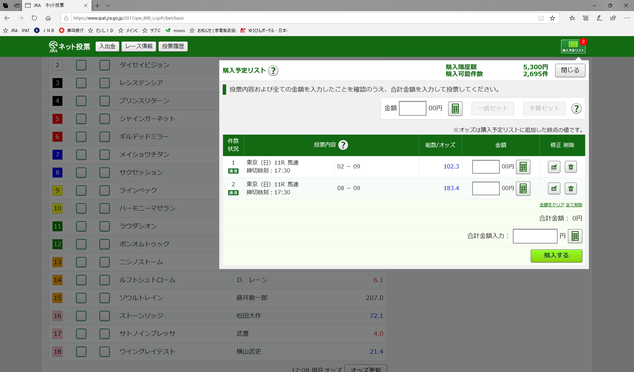Tick first checkbox for horse 14 ルフトシュトローム

coord(81,280)
